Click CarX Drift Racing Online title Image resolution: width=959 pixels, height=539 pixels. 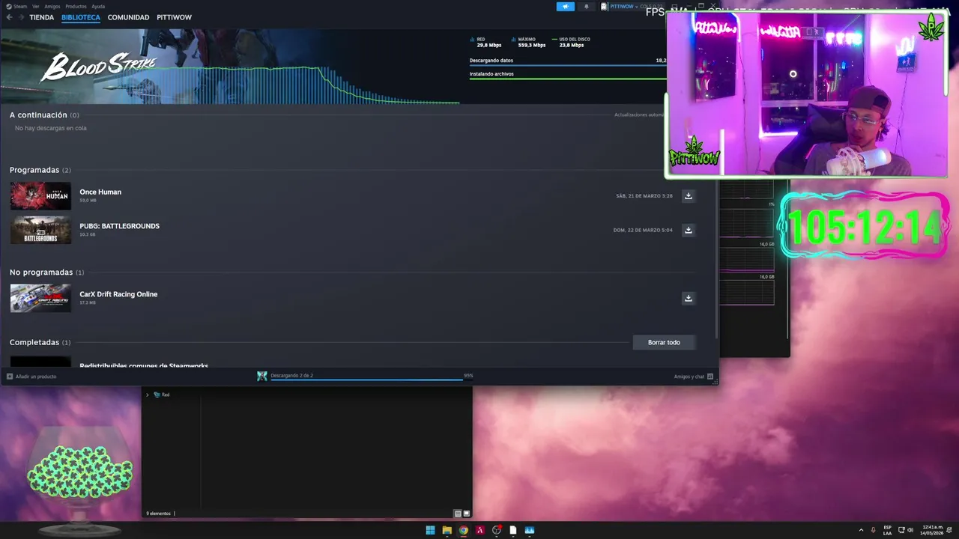click(x=118, y=294)
